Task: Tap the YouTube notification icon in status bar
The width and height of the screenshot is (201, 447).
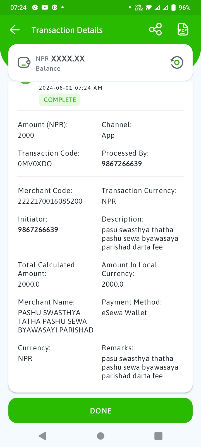Action: 45,8
